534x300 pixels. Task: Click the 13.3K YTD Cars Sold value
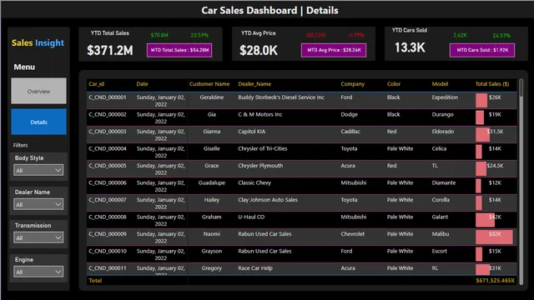click(410, 47)
